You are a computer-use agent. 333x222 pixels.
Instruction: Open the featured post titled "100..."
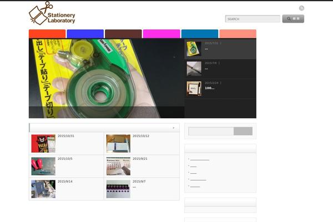pyautogui.click(x=209, y=88)
